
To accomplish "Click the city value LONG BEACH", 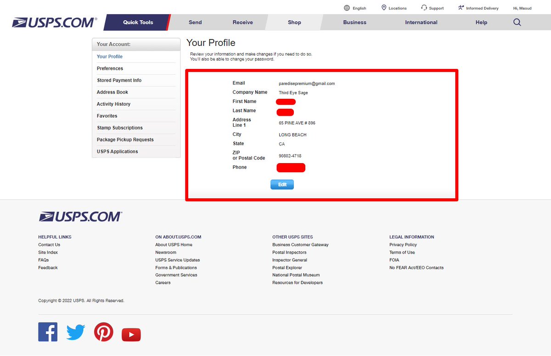I will (292, 135).
